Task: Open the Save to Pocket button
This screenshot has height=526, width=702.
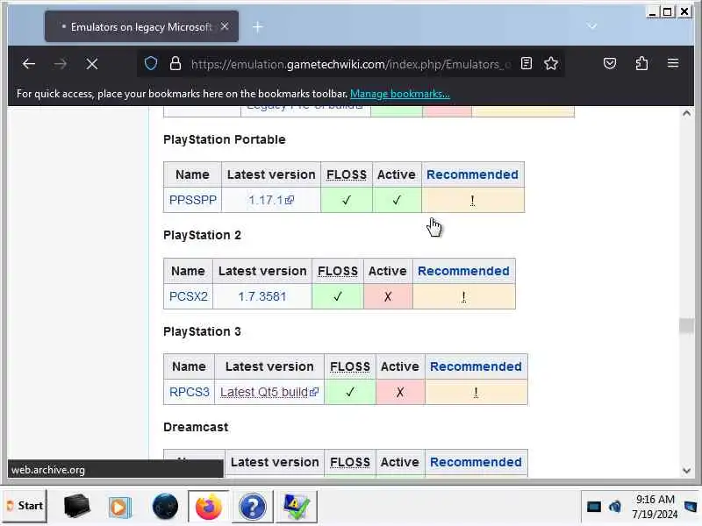Action: [610, 63]
